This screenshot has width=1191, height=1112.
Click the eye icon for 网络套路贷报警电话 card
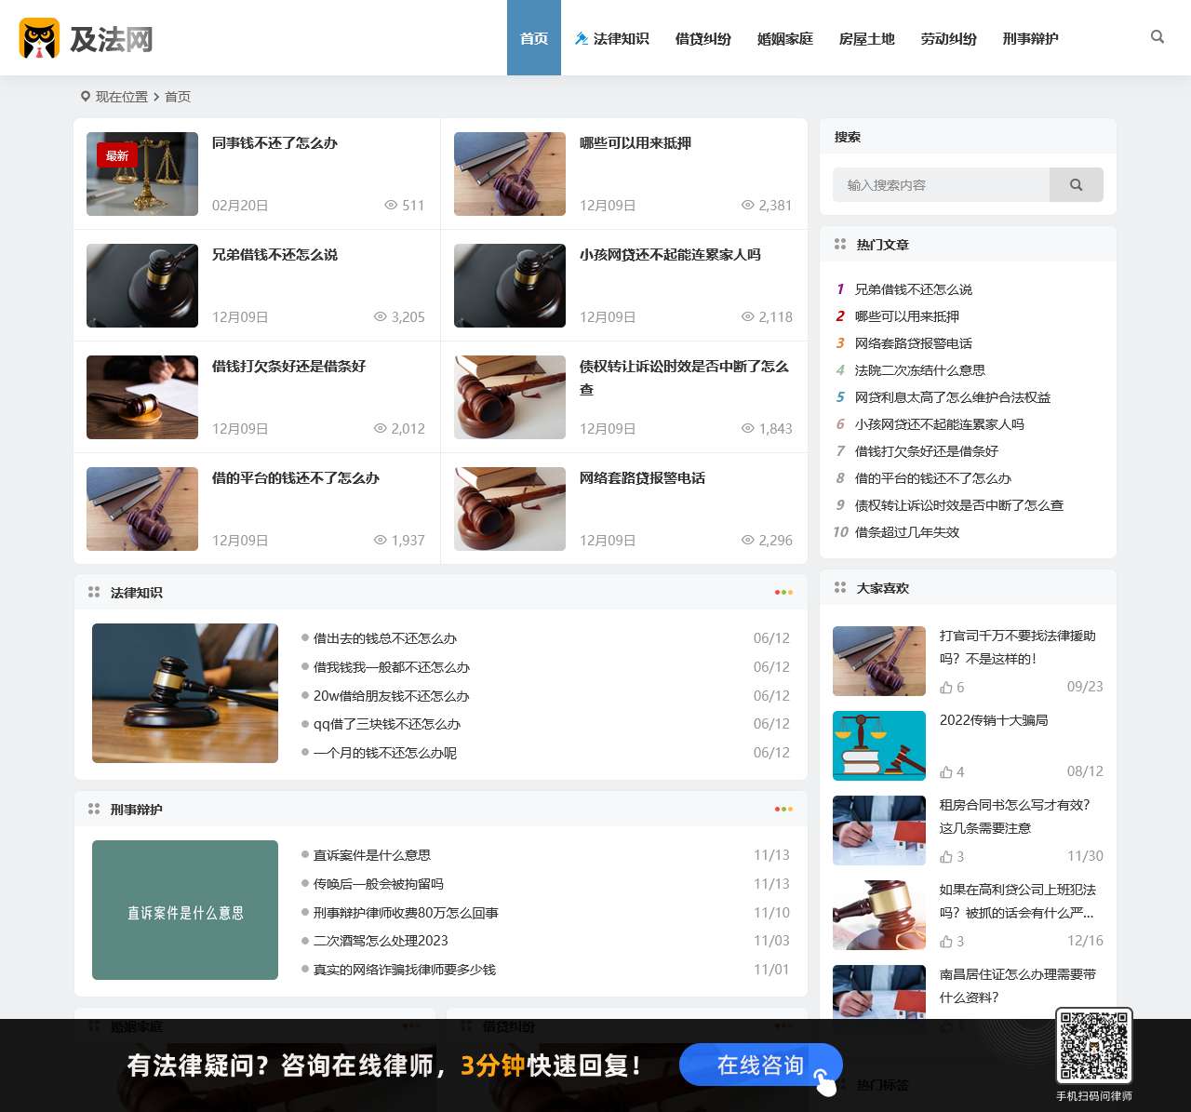coord(747,541)
